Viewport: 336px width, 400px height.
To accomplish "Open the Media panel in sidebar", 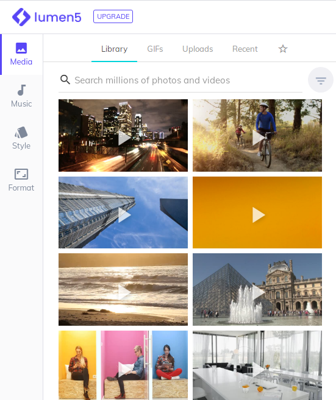I will (21, 54).
